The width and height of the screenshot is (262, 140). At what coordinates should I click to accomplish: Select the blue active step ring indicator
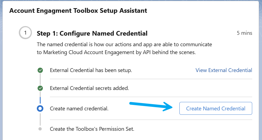(x=40, y=108)
